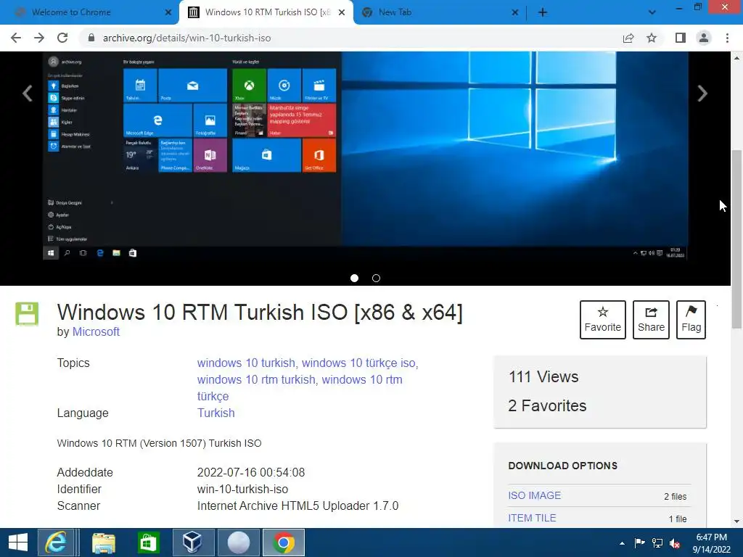Go forward to the next page
This screenshot has height=557, width=743.
(x=39, y=38)
